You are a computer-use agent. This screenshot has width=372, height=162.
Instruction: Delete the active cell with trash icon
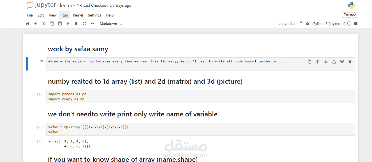350,62
